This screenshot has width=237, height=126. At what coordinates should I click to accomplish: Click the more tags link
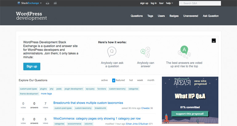(46, 94)
